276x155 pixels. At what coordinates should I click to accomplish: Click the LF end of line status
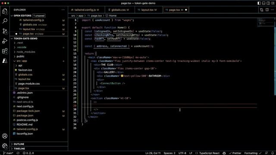click(191, 153)
